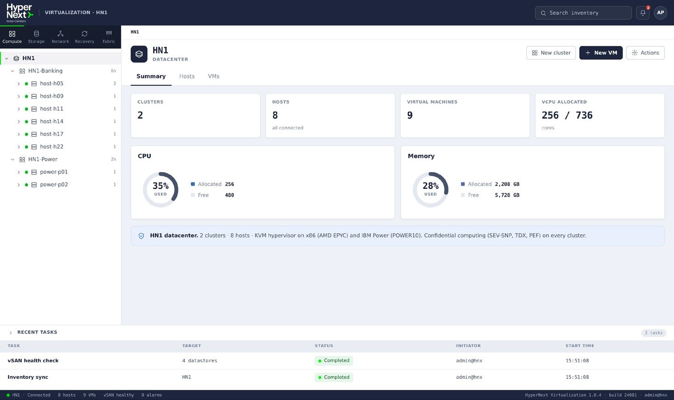Click the 8 hosts status bar entry

[67, 395]
